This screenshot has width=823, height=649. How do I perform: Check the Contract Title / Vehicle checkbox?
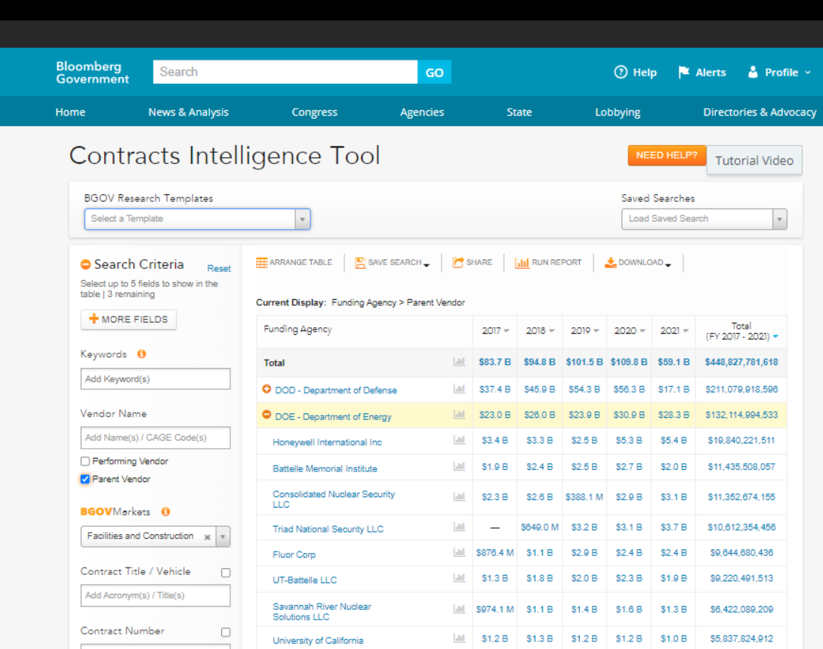click(x=226, y=573)
